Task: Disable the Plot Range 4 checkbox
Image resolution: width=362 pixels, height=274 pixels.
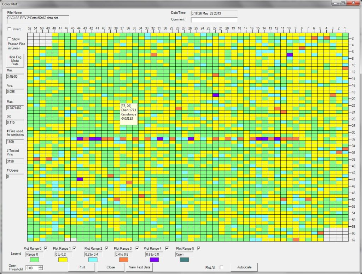Action: click(166, 248)
